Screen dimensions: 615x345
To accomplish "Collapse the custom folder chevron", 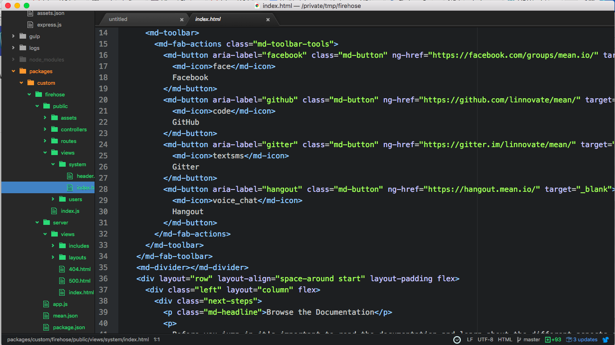I will (21, 83).
